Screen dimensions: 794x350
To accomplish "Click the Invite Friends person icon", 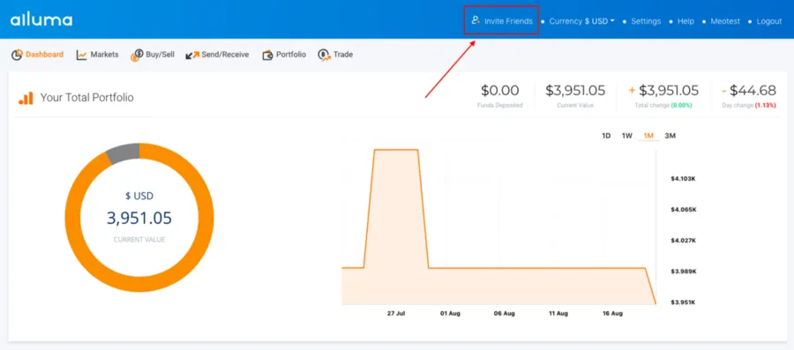I will pos(475,21).
